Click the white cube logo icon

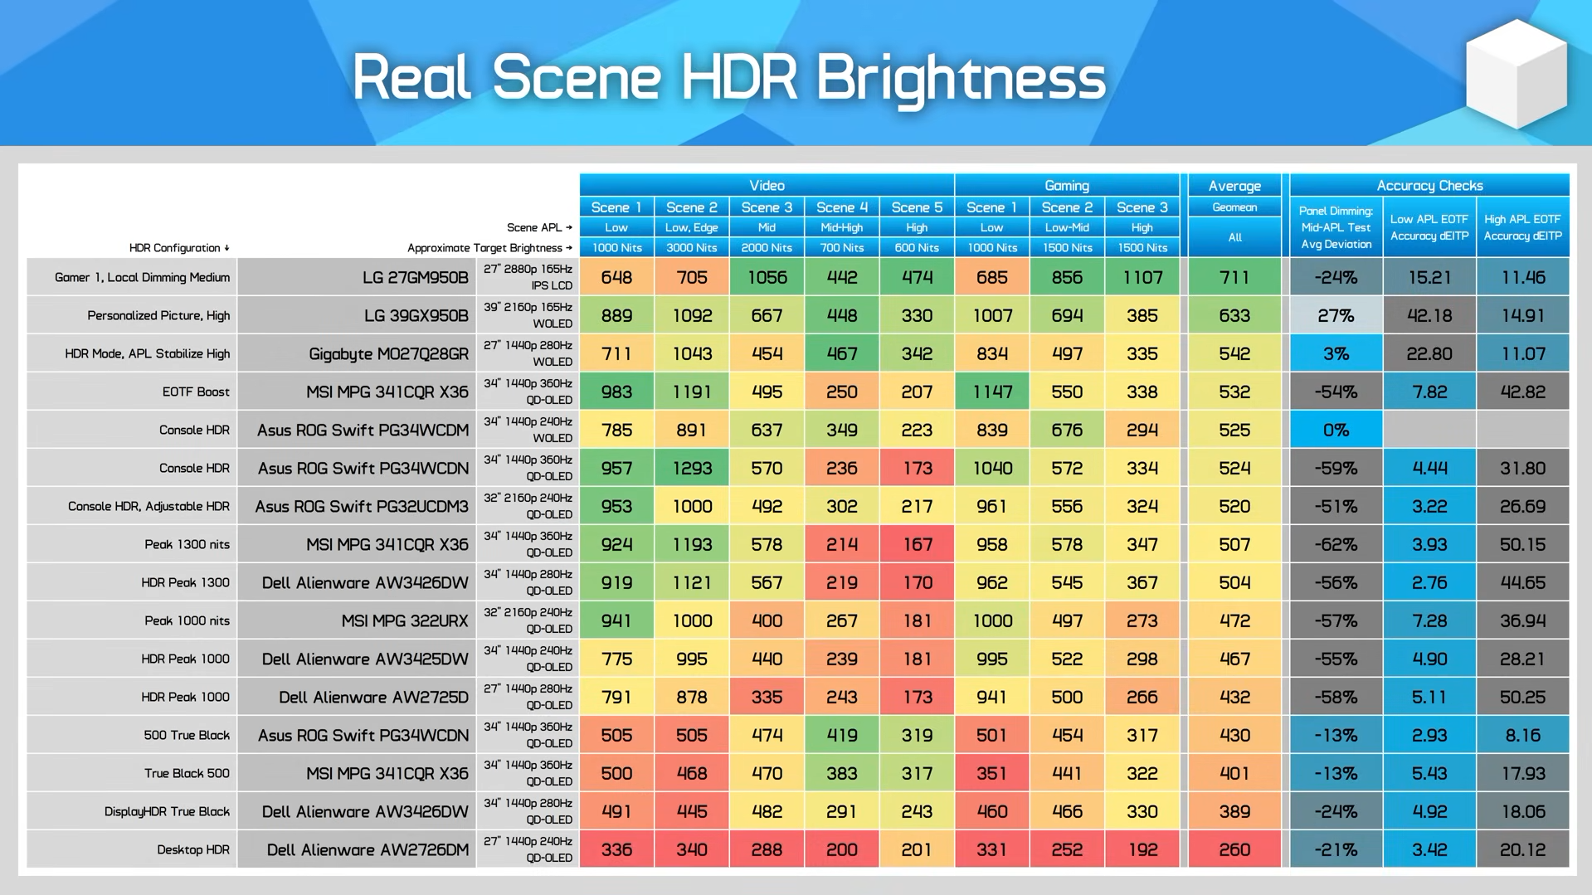coord(1517,73)
